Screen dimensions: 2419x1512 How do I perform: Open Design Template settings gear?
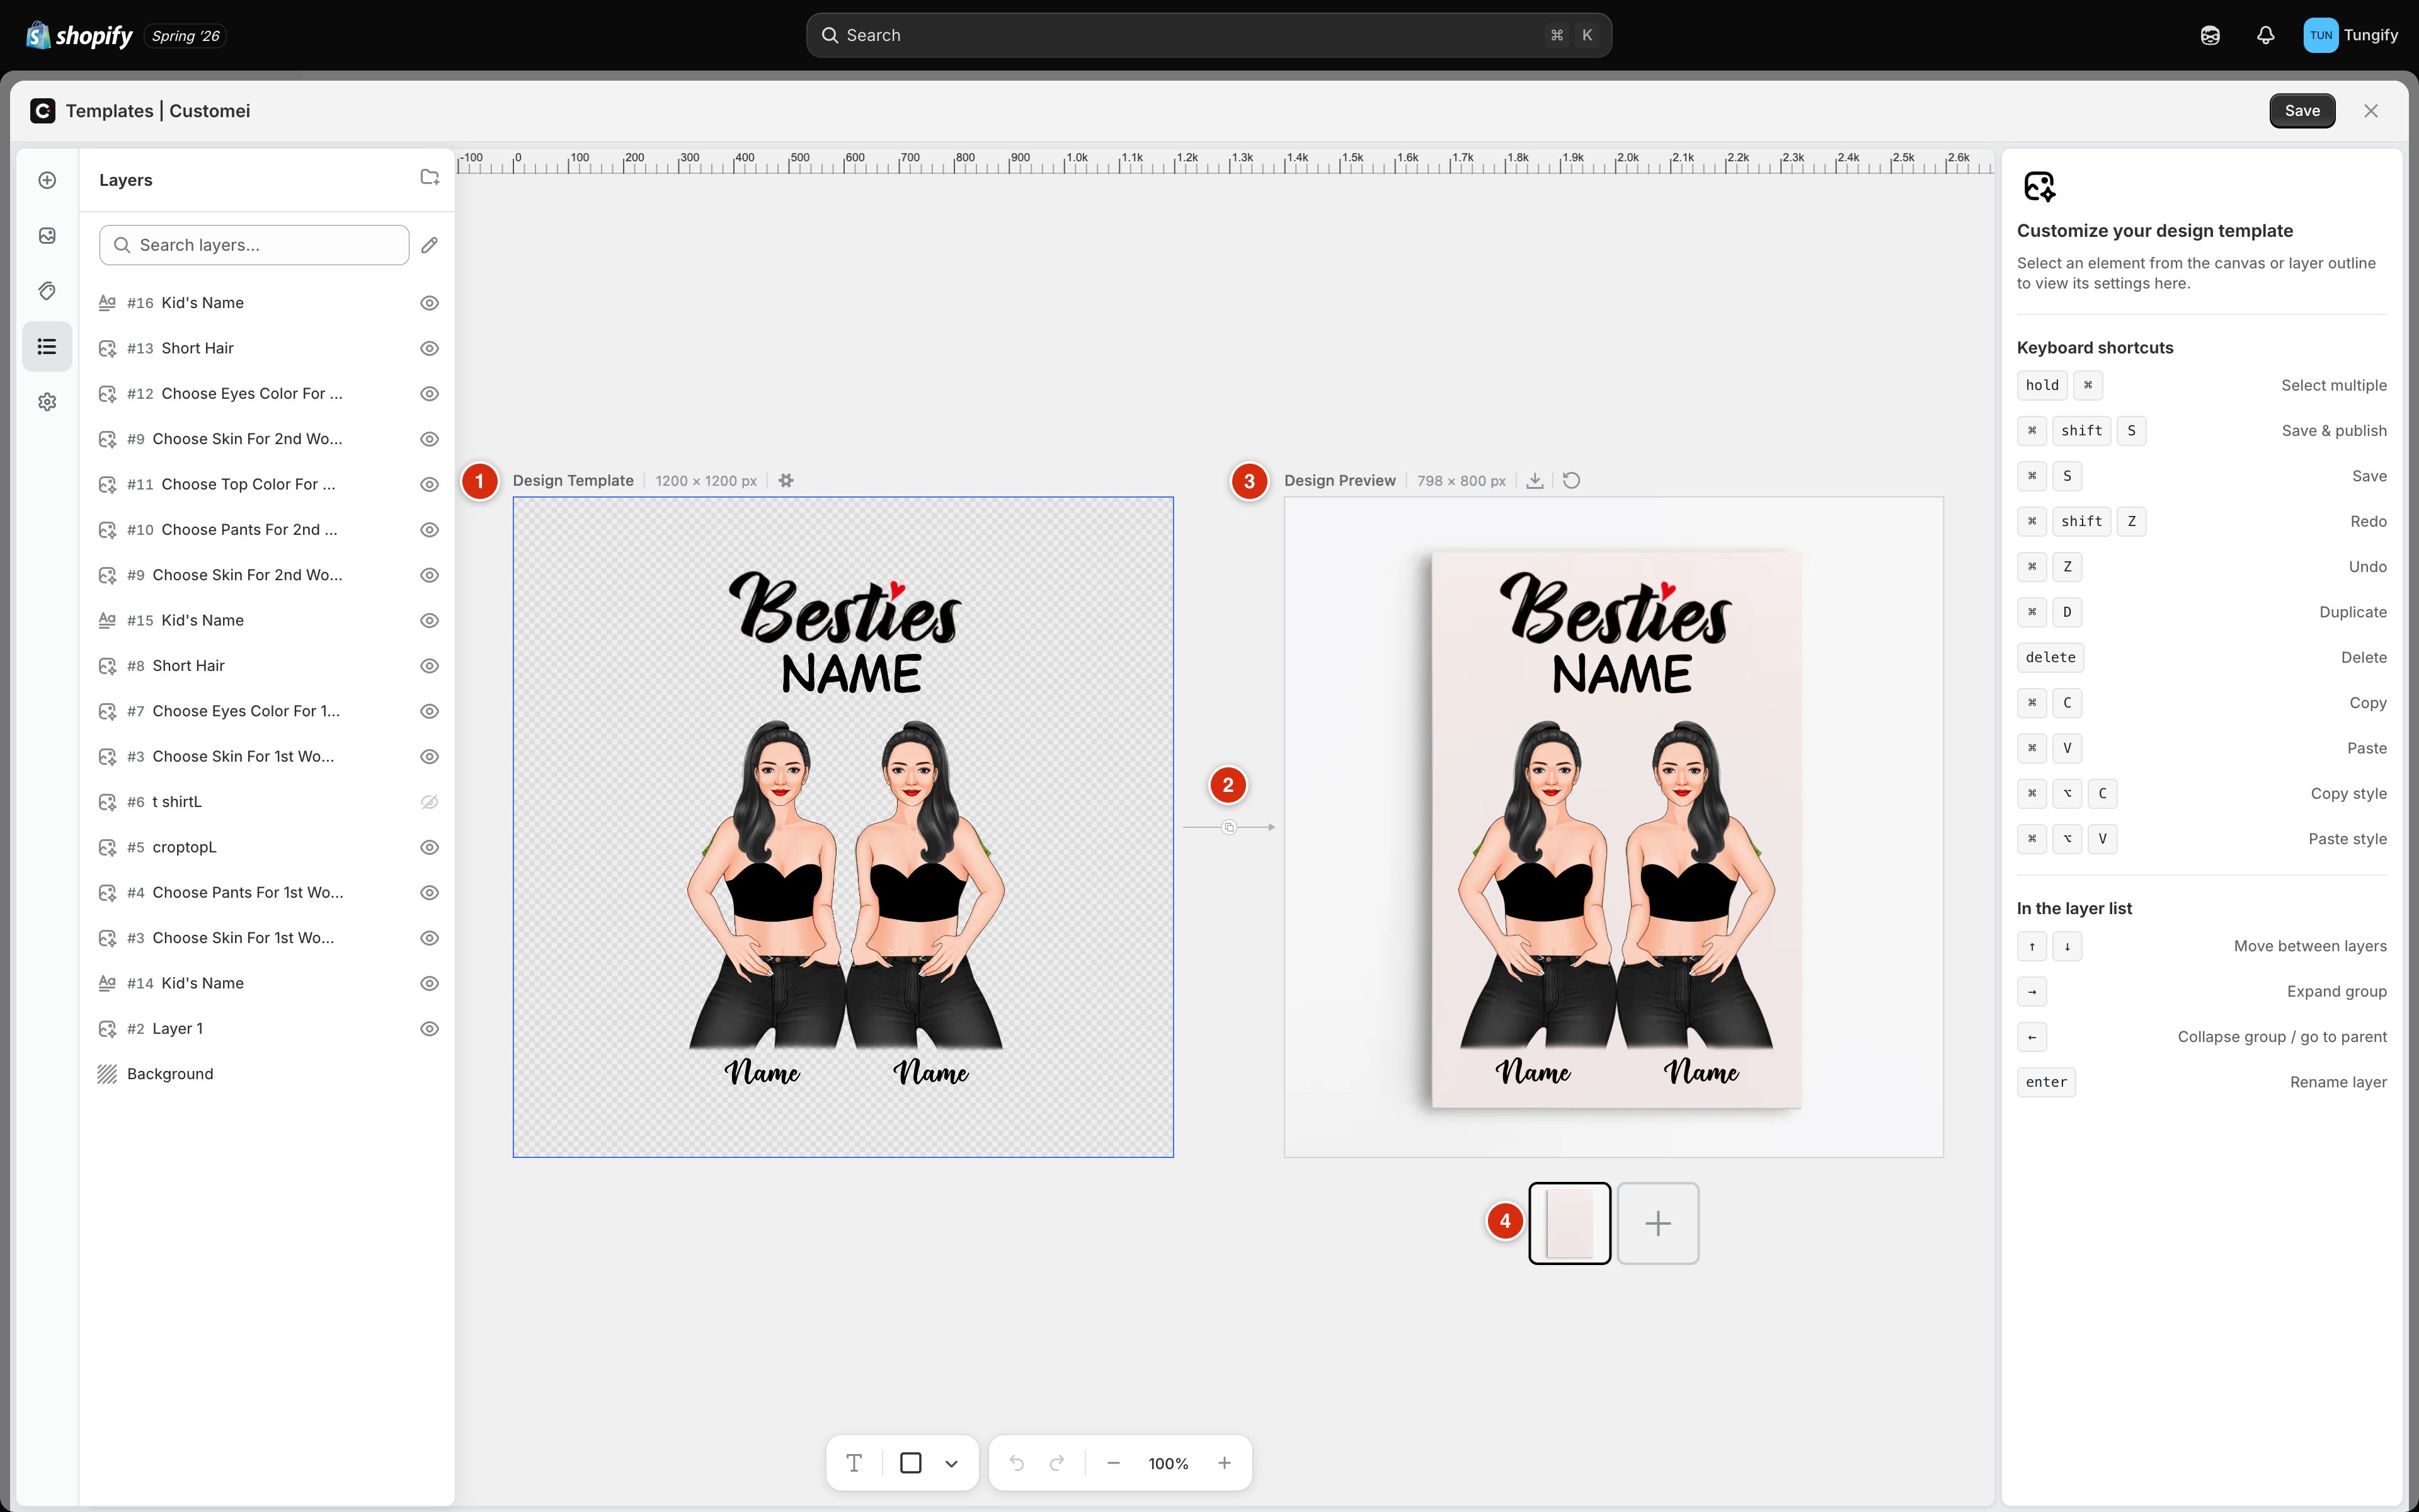click(x=786, y=481)
